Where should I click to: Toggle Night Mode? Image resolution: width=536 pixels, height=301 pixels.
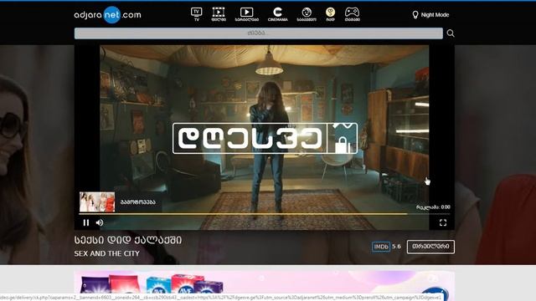click(x=430, y=15)
